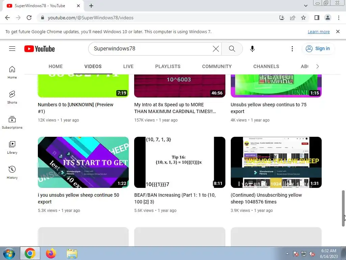This screenshot has width=346, height=260.
Task: Open the PLAYLISTS tab
Action: click(168, 66)
